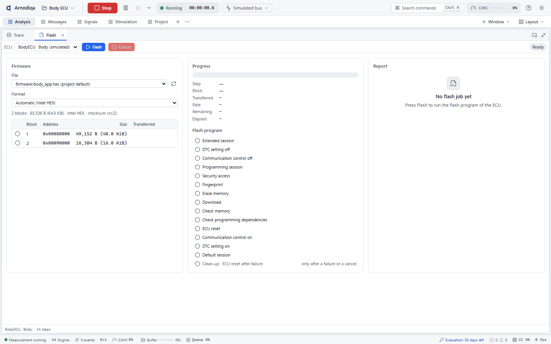
Task: Open the Stimulation tab
Action: (123, 22)
